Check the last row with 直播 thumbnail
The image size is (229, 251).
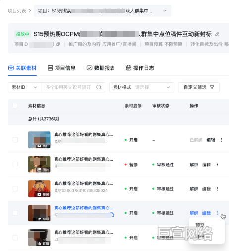(x=15, y=238)
